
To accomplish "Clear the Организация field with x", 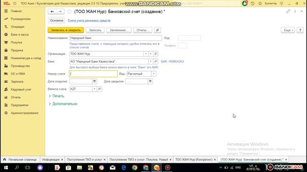I will tap(151, 54).
